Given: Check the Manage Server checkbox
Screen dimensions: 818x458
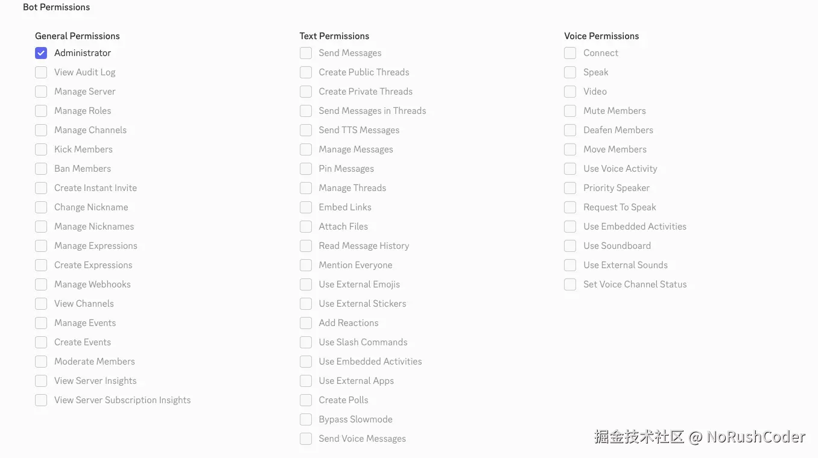Looking at the screenshot, I should (x=41, y=92).
